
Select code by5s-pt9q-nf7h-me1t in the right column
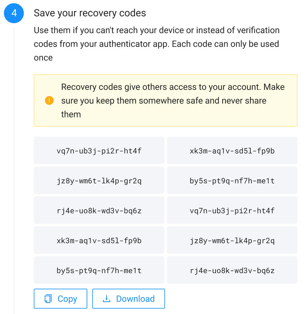coord(232,180)
